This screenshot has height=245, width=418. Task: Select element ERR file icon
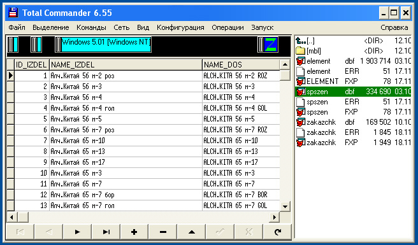point(301,71)
